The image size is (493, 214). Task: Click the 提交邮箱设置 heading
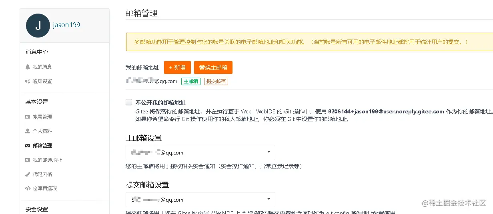(x=147, y=185)
